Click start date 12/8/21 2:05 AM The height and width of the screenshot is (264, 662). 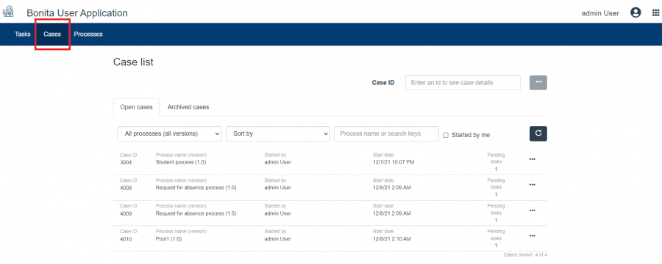pyautogui.click(x=392, y=188)
